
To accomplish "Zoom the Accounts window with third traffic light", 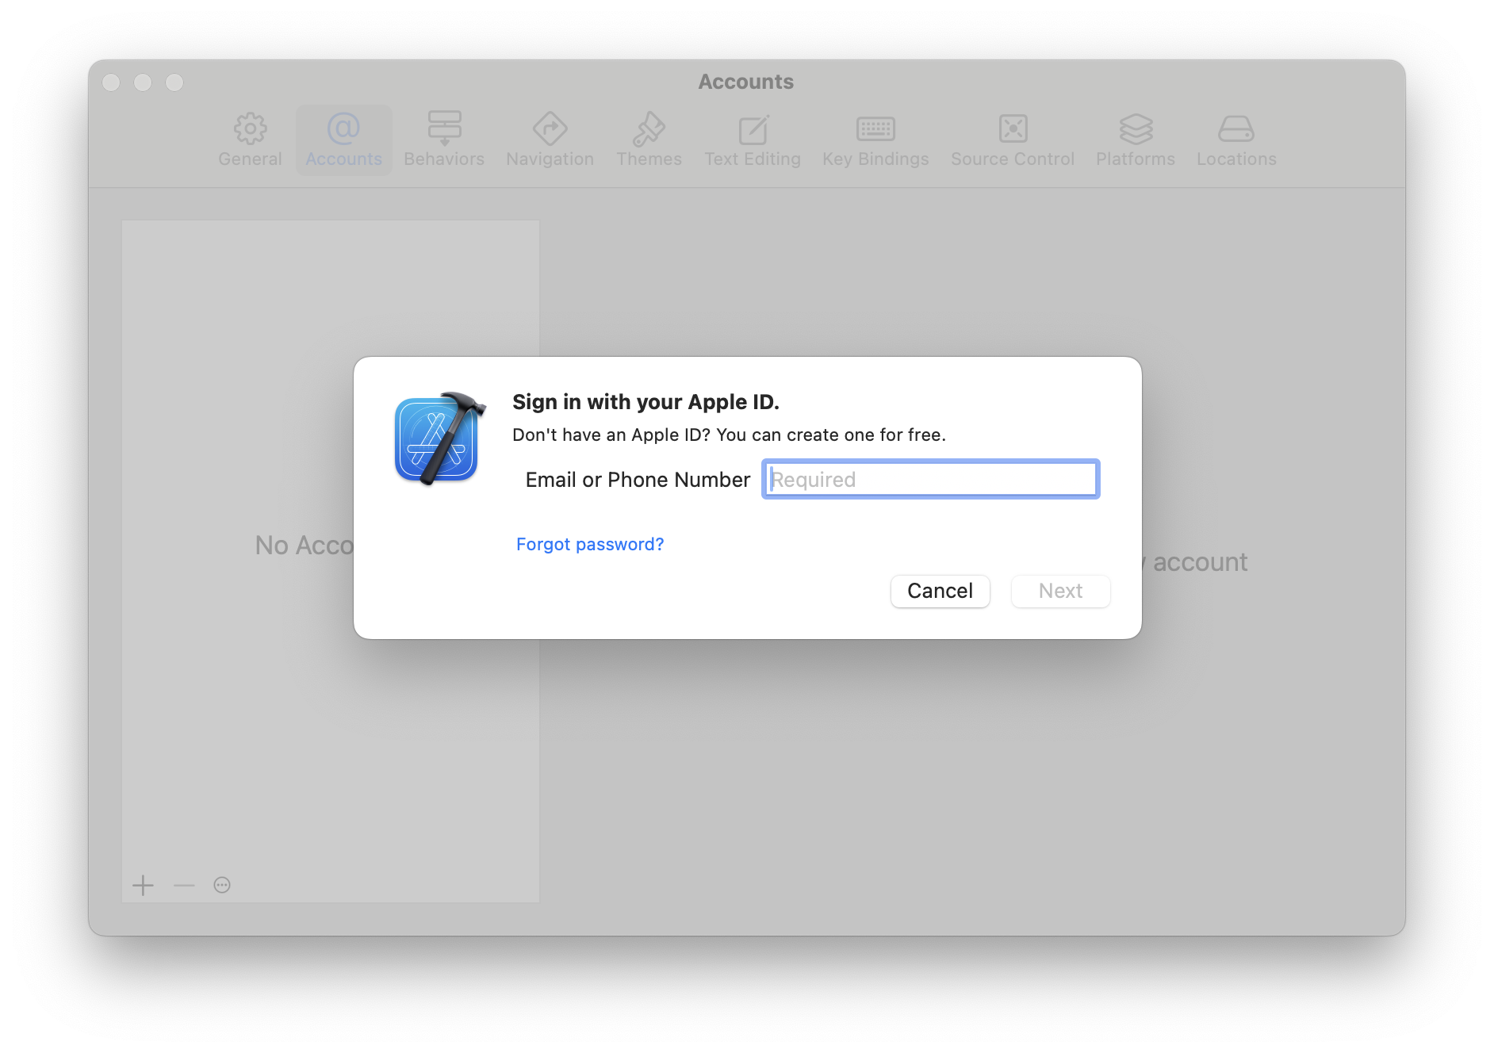I will click(174, 82).
